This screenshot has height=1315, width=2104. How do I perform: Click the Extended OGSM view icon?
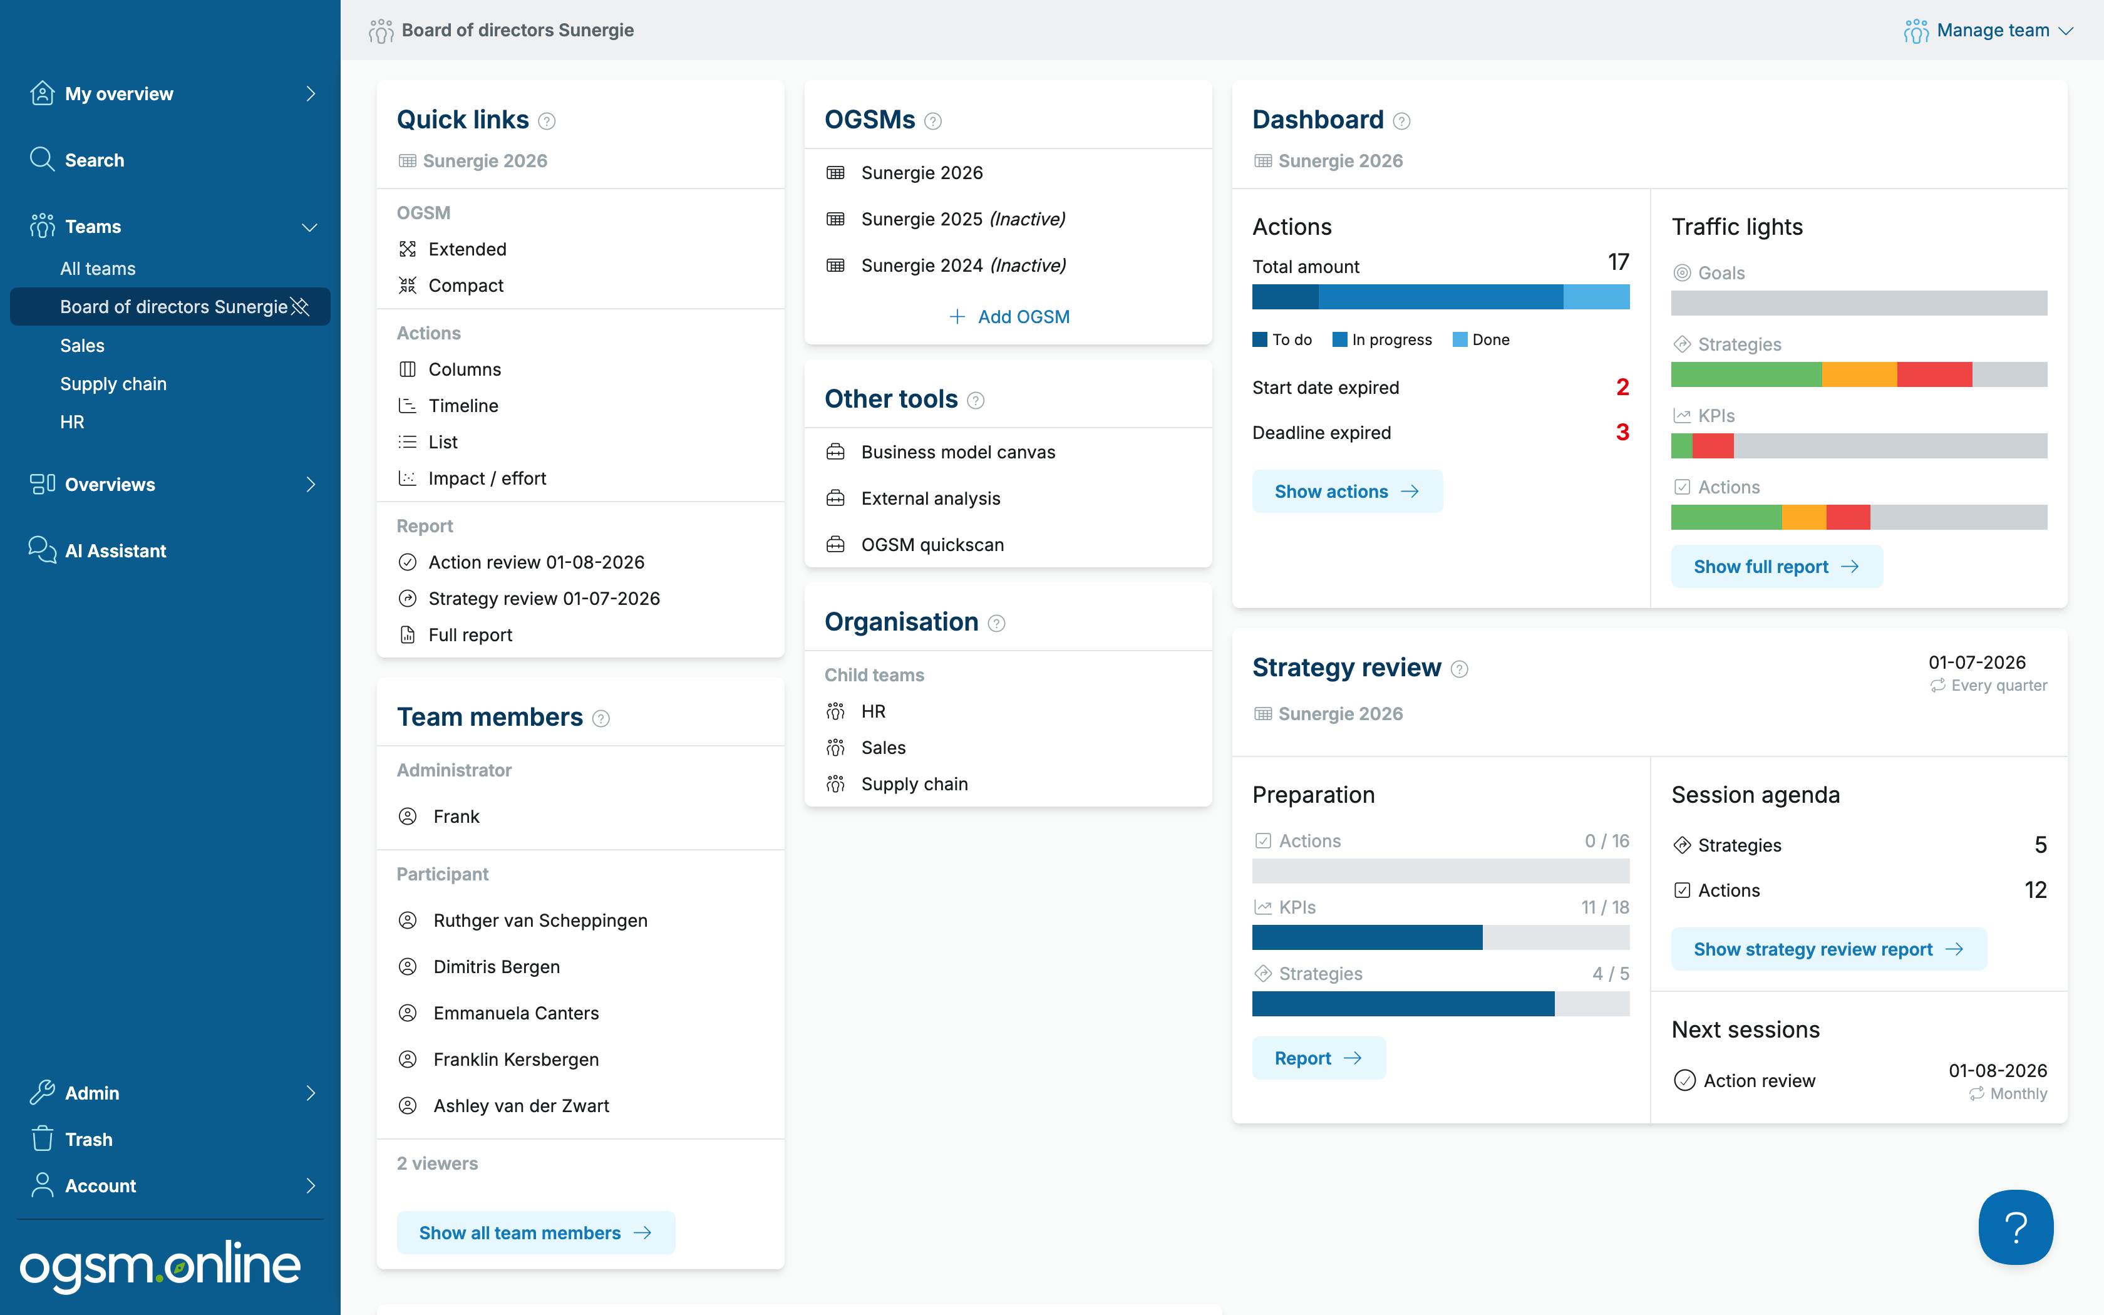tap(407, 249)
